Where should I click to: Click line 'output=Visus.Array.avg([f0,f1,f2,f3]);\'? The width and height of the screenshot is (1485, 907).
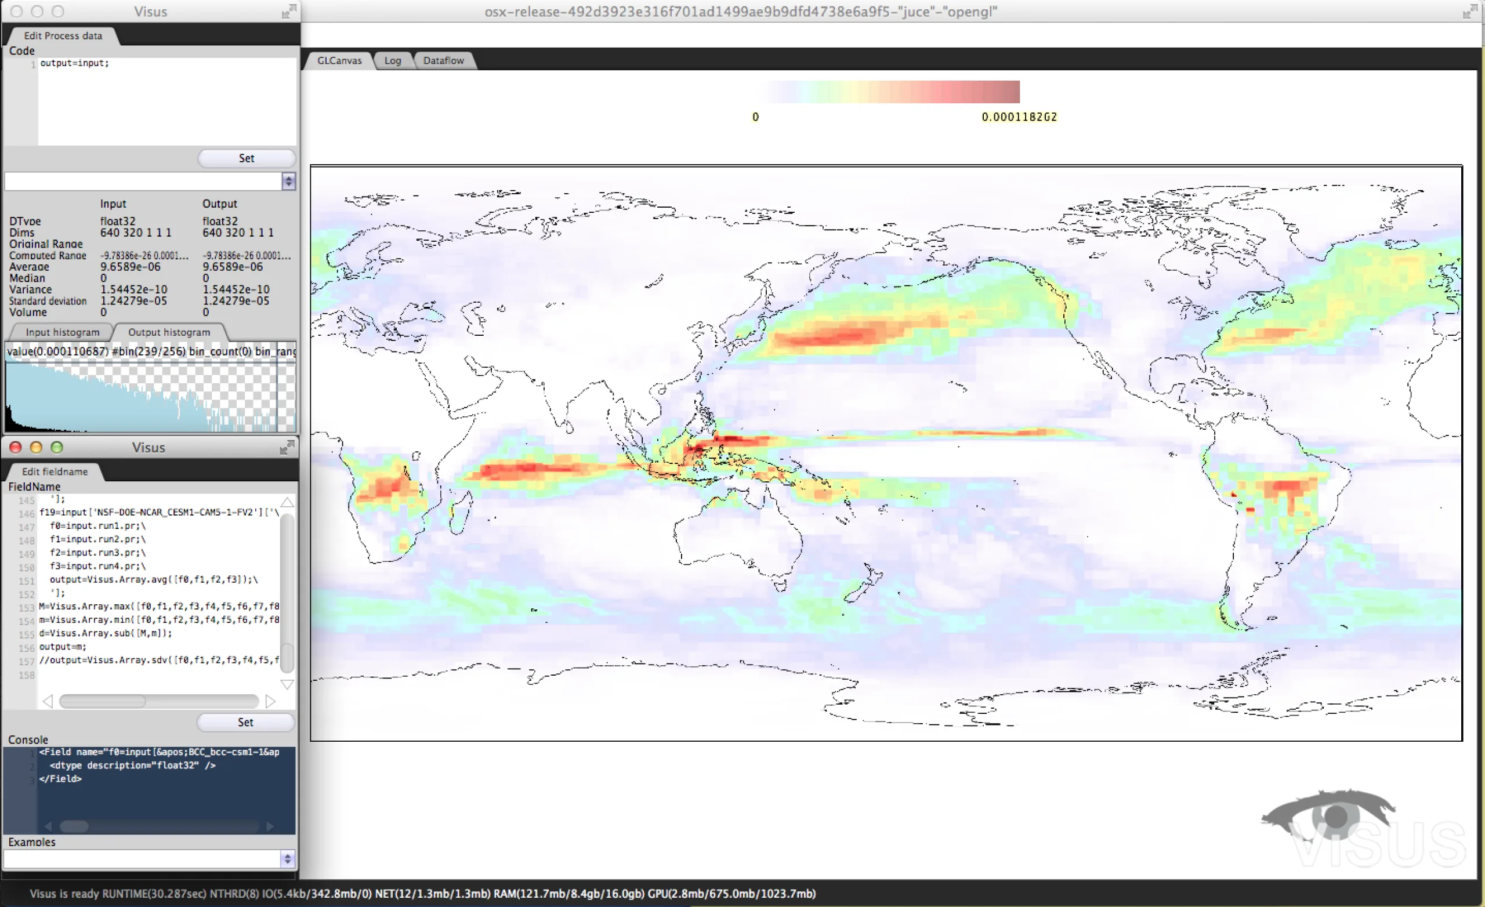pyautogui.click(x=154, y=580)
